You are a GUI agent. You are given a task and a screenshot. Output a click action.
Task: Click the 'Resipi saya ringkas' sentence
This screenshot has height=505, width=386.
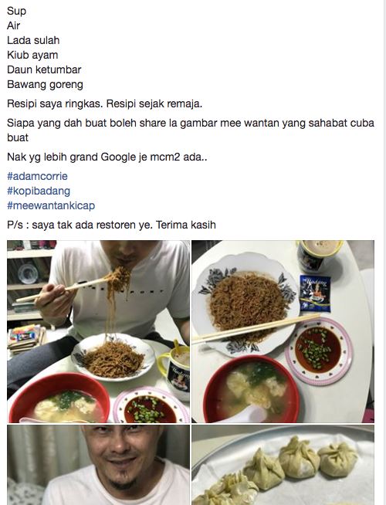[x=105, y=103]
